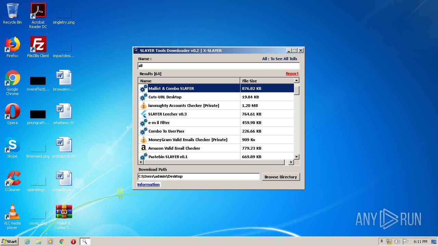Select the Skype desktop icon
Viewport: 438px width, 246px height.
coord(12,148)
